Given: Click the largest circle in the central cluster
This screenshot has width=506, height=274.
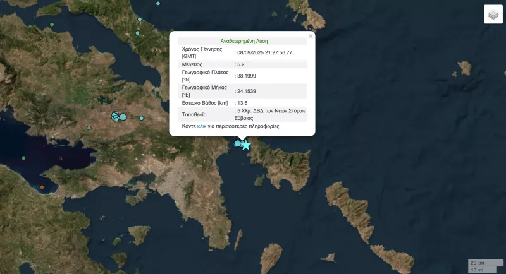Looking at the screenshot, I should coord(123,117).
